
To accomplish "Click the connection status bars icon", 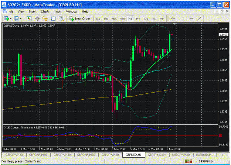I will [188, 161].
